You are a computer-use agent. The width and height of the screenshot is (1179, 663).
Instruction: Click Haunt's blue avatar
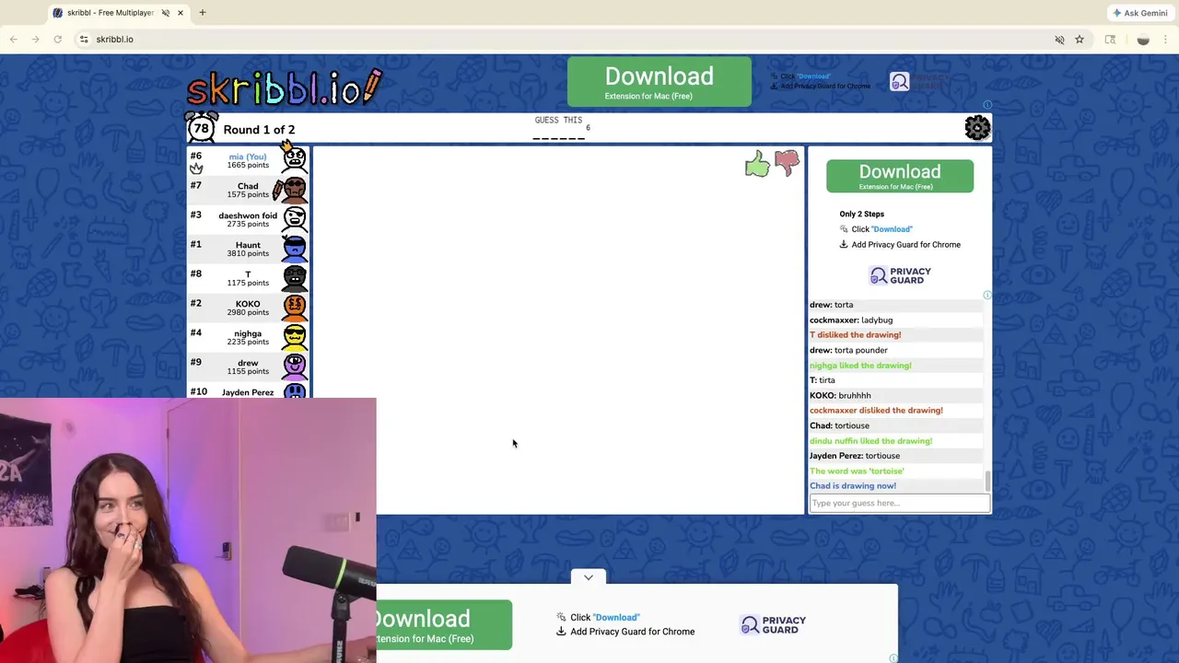pos(295,249)
